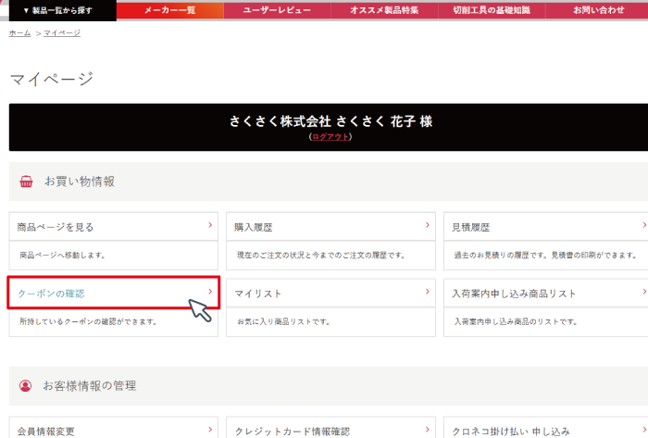Click arrow beside マイリスト
Viewport: 648px width, 438px height.
[427, 292]
